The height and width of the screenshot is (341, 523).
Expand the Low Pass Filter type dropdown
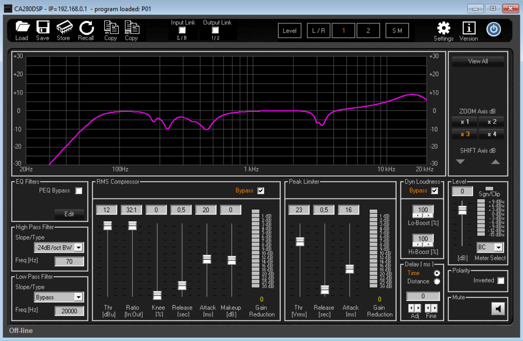pyautogui.click(x=78, y=297)
